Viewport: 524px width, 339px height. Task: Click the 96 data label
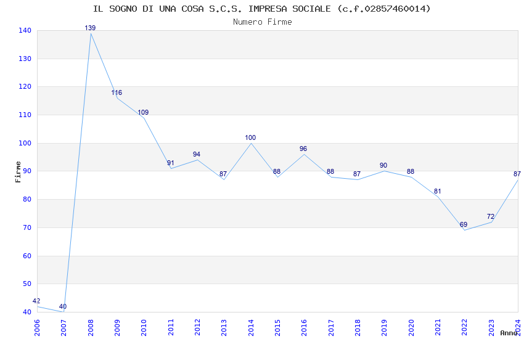coord(303,149)
